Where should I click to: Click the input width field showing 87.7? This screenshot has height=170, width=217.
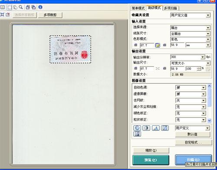147,45
